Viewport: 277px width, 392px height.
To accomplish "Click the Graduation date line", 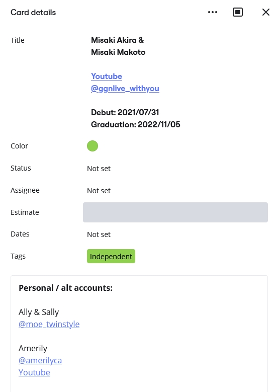I will 136,124.
